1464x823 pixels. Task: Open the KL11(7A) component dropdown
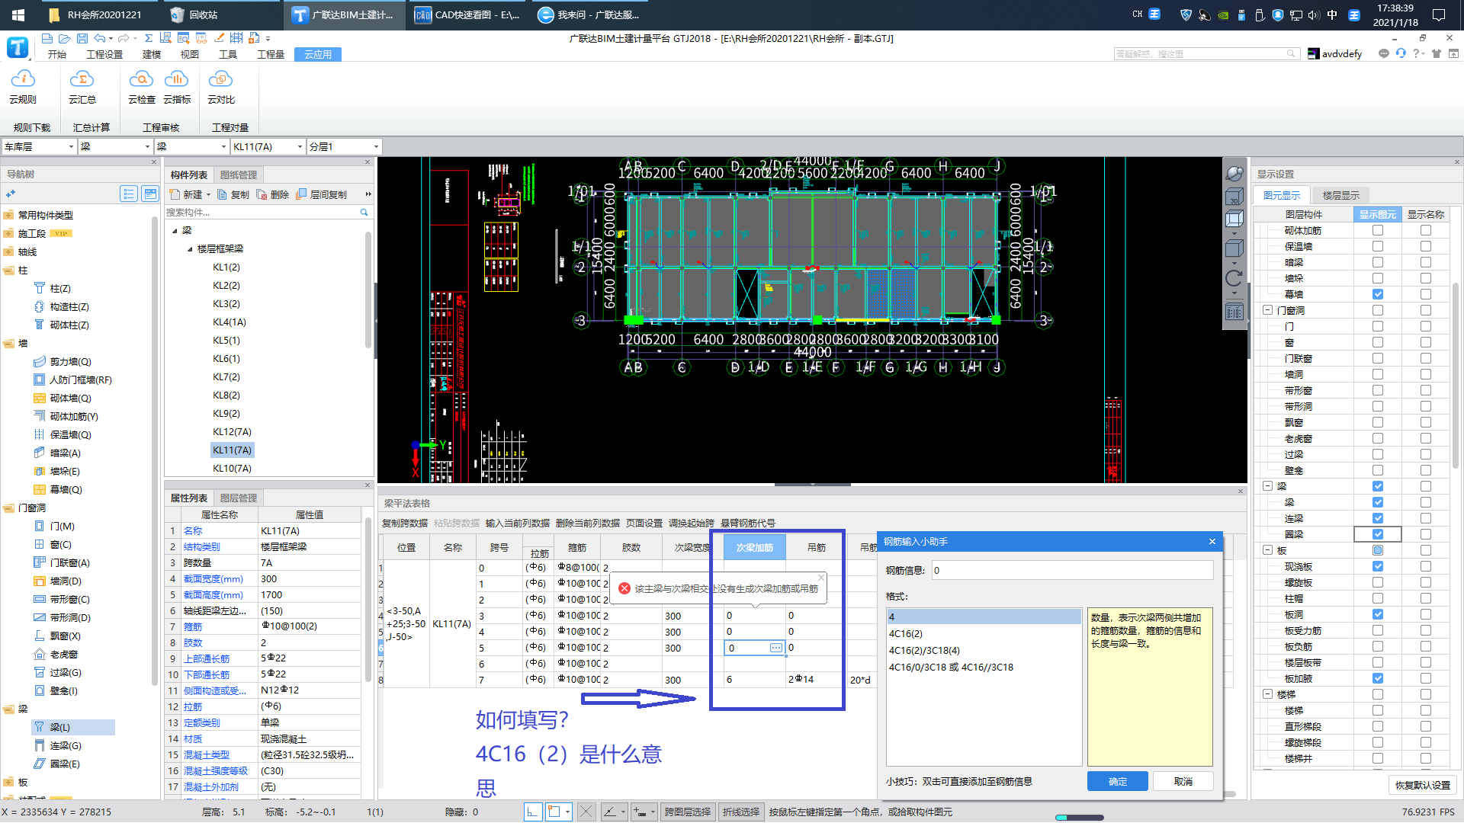pyautogui.click(x=268, y=146)
